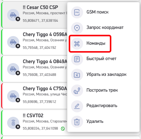Click address Россия, Москва, улица Чис
Viewport: 141px width, 139px height.
point(45,94)
